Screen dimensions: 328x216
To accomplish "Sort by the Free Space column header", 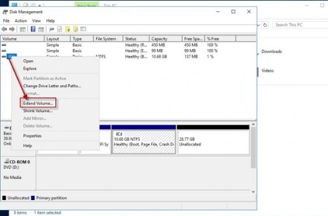I will (193, 39).
